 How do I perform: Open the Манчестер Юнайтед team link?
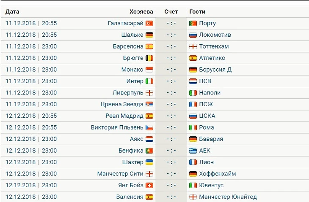coord(228,197)
